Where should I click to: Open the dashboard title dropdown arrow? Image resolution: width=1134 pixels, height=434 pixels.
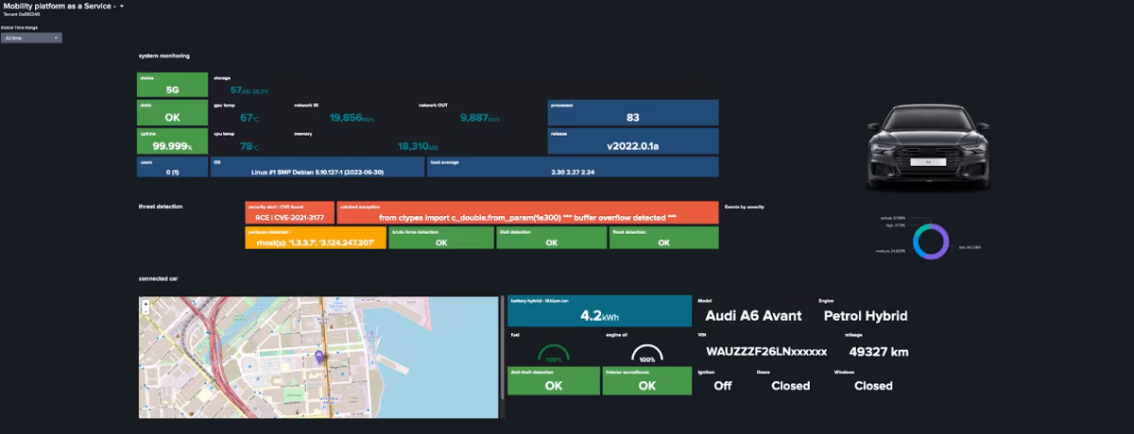pyautogui.click(x=122, y=7)
